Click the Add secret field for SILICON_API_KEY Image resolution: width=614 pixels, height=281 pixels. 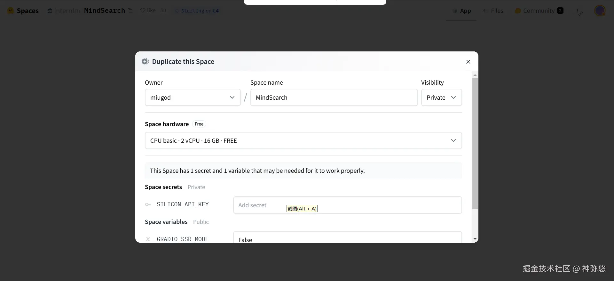coord(347,205)
